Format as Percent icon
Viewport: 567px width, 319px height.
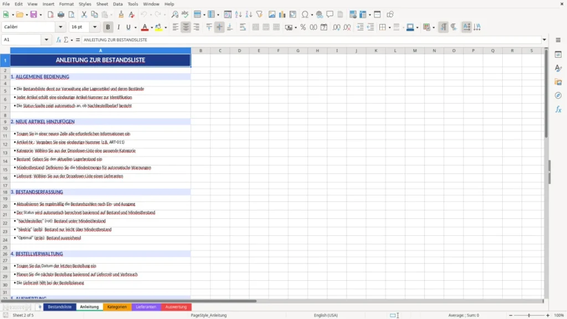(x=303, y=27)
